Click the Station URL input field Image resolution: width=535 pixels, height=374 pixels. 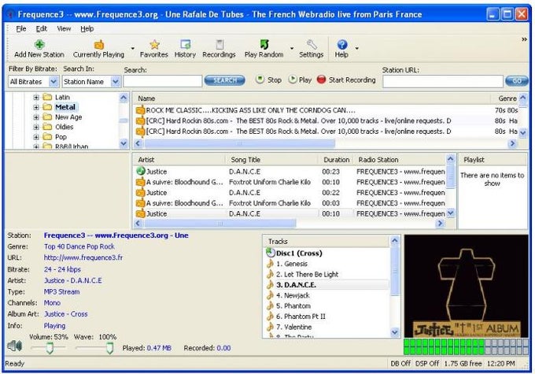[x=443, y=81]
